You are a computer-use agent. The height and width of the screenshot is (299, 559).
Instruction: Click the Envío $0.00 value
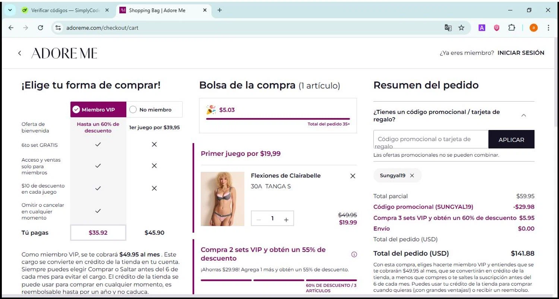526,229
